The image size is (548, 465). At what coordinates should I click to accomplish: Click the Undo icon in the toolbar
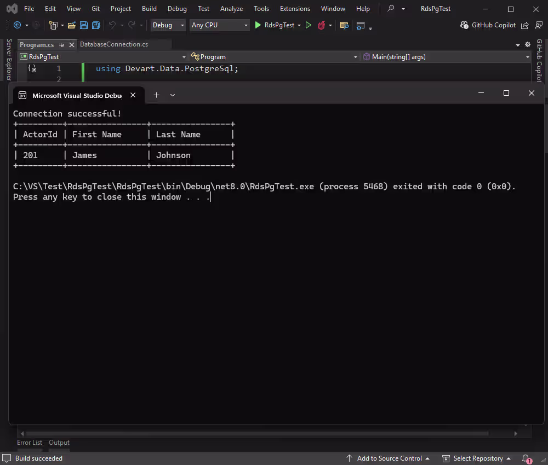pos(114,25)
